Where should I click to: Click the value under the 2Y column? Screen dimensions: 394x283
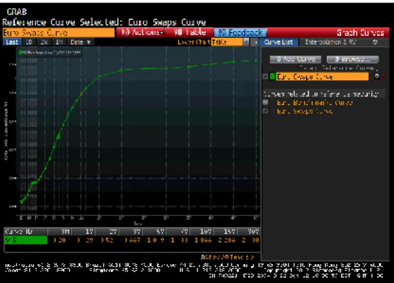tap(107, 240)
